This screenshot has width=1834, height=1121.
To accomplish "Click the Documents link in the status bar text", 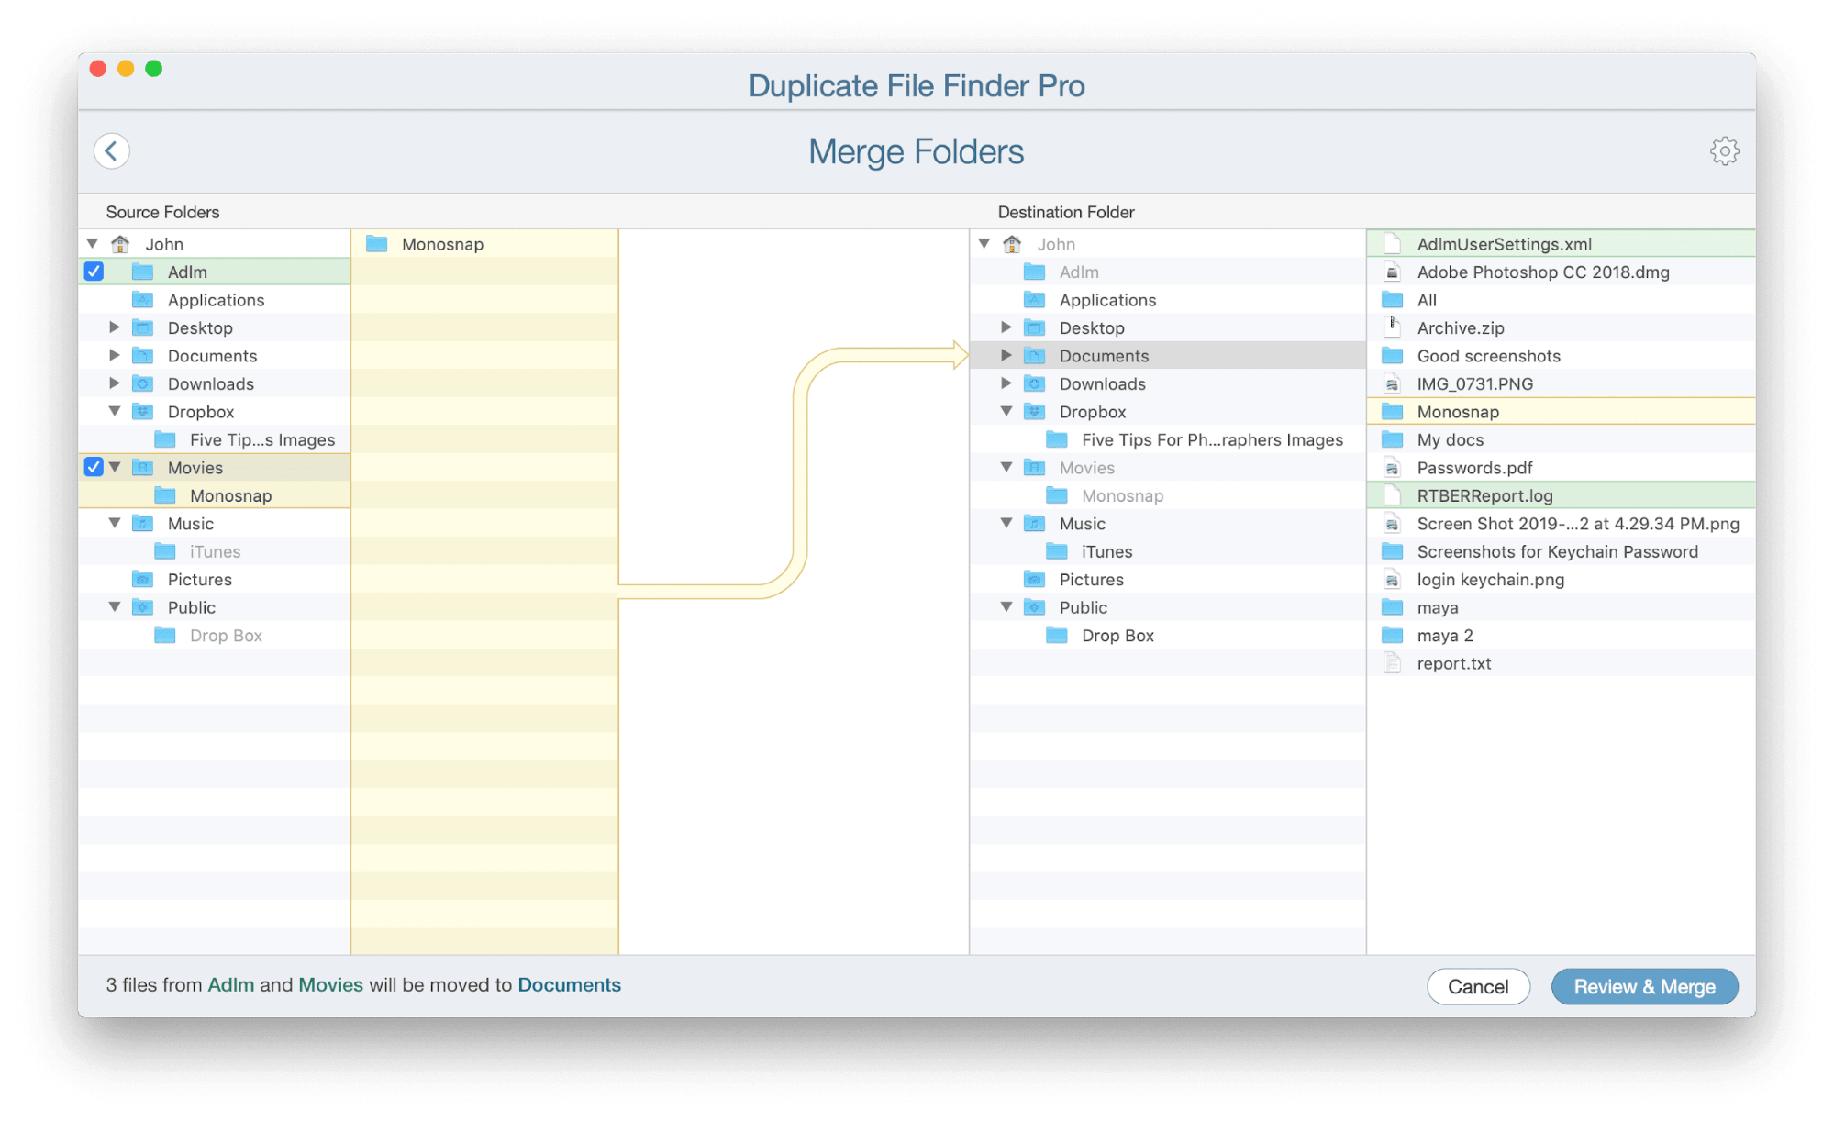I will 569,984.
